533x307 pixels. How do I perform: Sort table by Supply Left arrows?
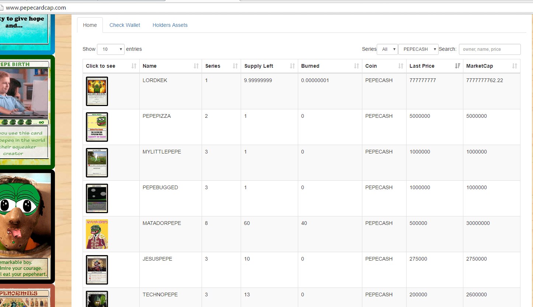pyautogui.click(x=292, y=66)
